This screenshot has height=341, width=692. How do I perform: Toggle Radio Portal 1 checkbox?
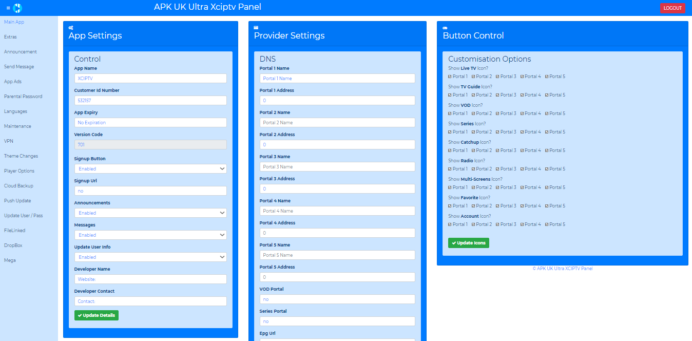pyautogui.click(x=450, y=169)
